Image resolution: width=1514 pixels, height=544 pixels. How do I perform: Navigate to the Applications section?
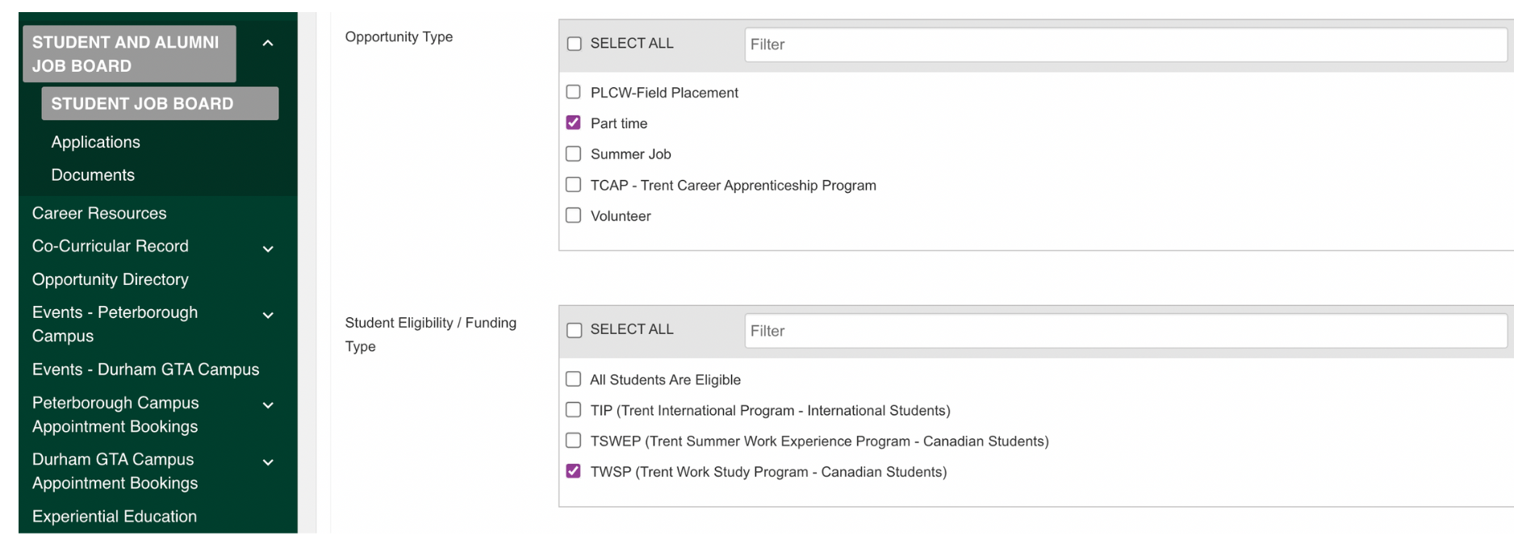(95, 142)
